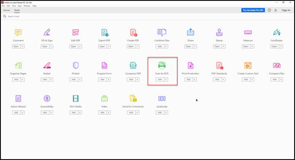Click the Redact tool icon
Viewport: 295px width, 160px height.
(x=47, y=66)
